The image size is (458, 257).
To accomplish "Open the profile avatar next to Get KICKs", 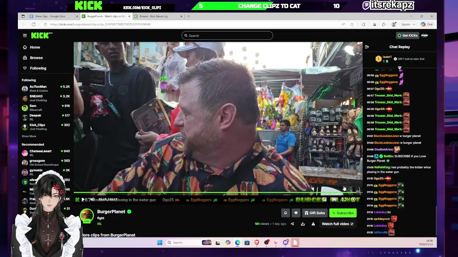I will point(425,35).
